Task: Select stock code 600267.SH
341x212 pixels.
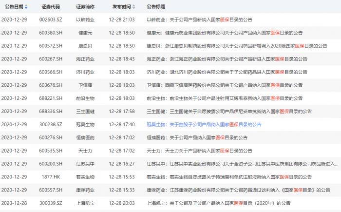Action: click(51, 59)
